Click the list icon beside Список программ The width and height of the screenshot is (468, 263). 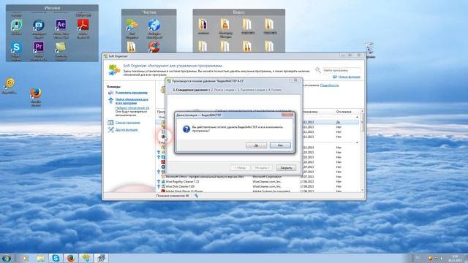[110, 123]
